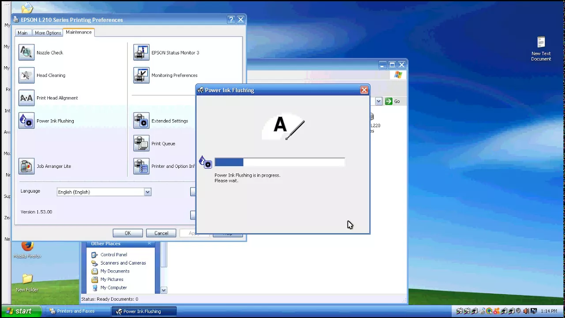
Task: Open the Language dropdown
Action: pos(147,192)
